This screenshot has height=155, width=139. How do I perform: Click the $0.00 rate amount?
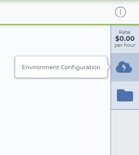tap(125, 39)
